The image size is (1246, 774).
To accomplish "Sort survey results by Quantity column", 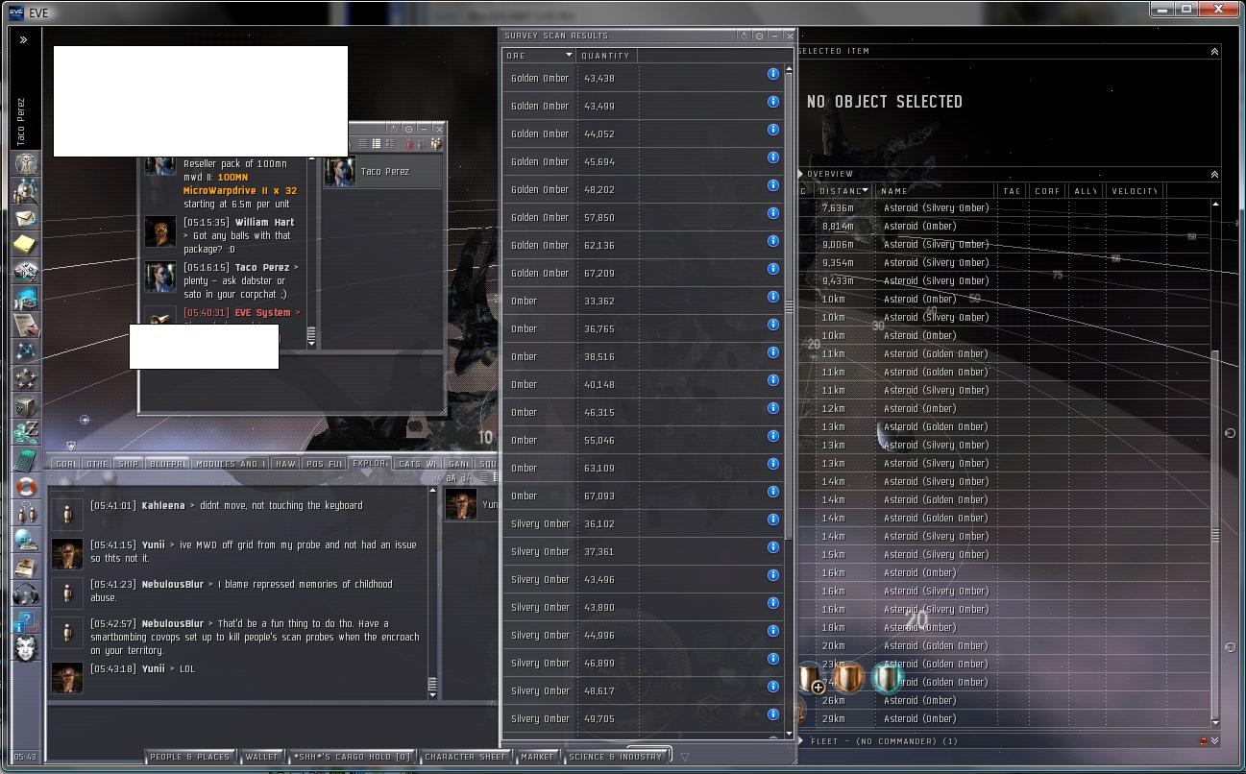I will (x=606, y=56).
